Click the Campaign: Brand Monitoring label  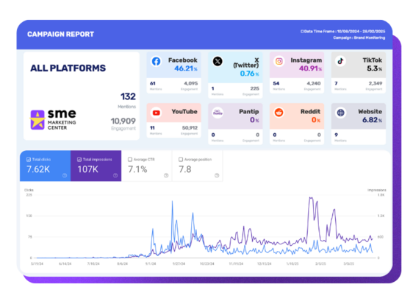point(359,38)
